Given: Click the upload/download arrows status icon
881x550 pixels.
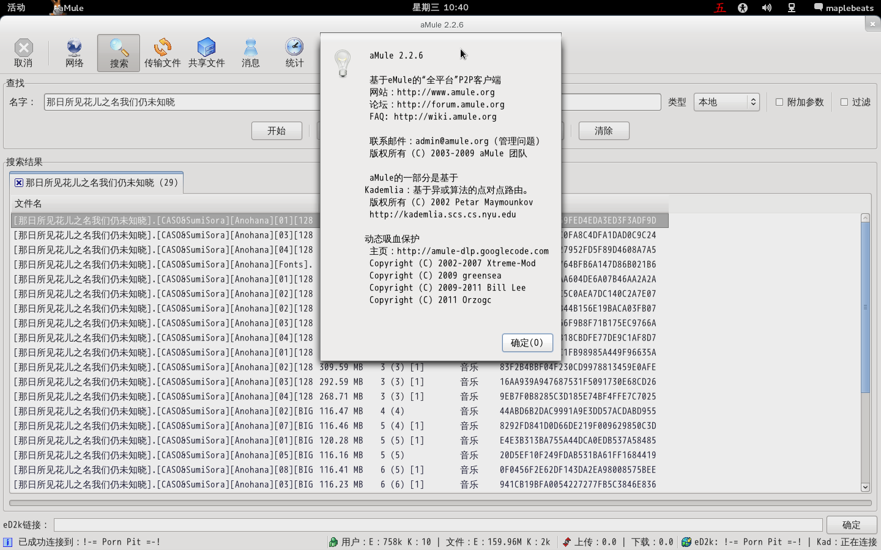Looking at the screenshot, I should (x=567, y=542).
